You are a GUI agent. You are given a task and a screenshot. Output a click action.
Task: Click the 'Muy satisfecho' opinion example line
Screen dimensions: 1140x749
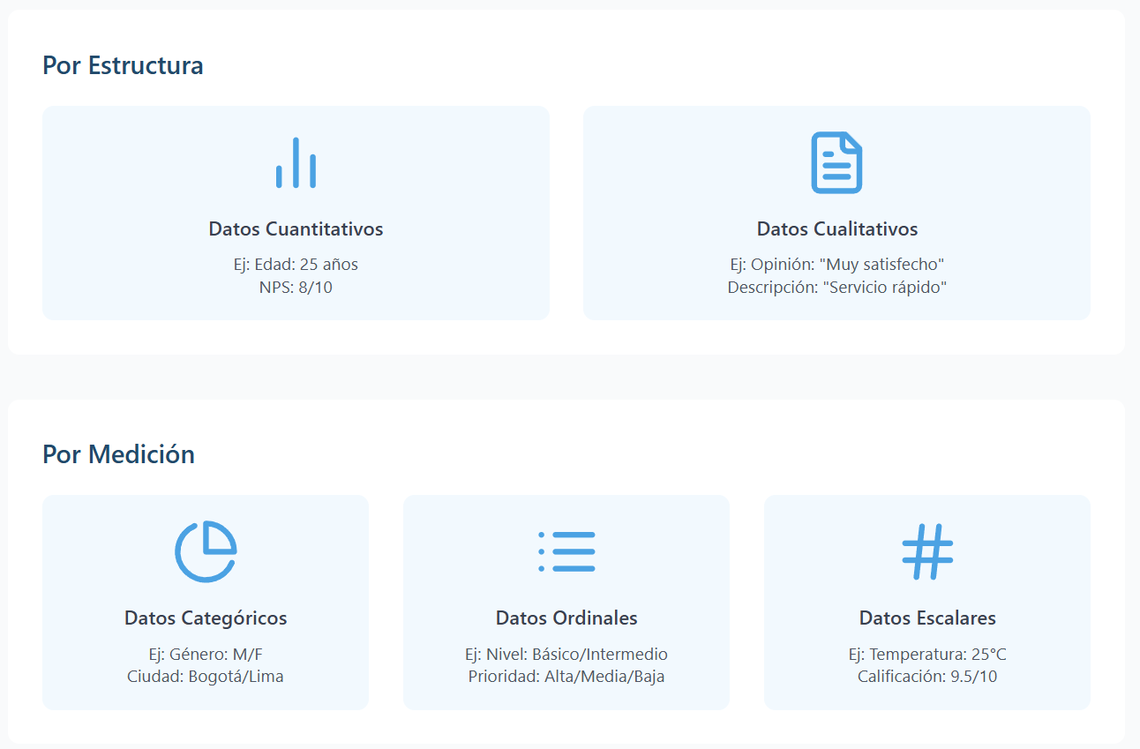click(x=836, y=265)
